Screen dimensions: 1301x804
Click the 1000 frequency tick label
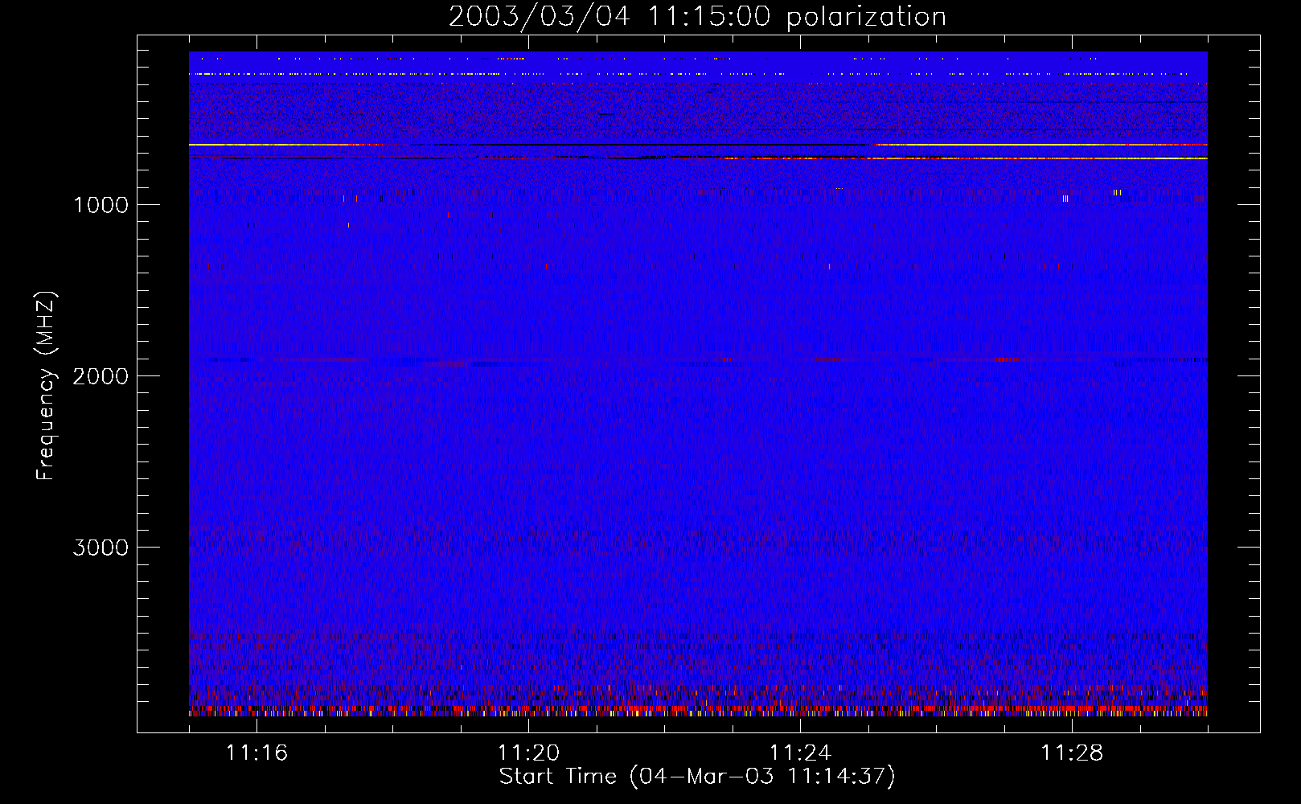tap(101, 205)
